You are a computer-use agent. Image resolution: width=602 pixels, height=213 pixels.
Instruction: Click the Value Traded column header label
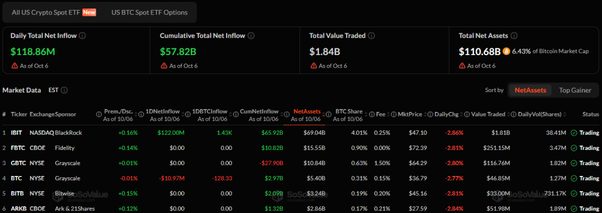[488, 114]
